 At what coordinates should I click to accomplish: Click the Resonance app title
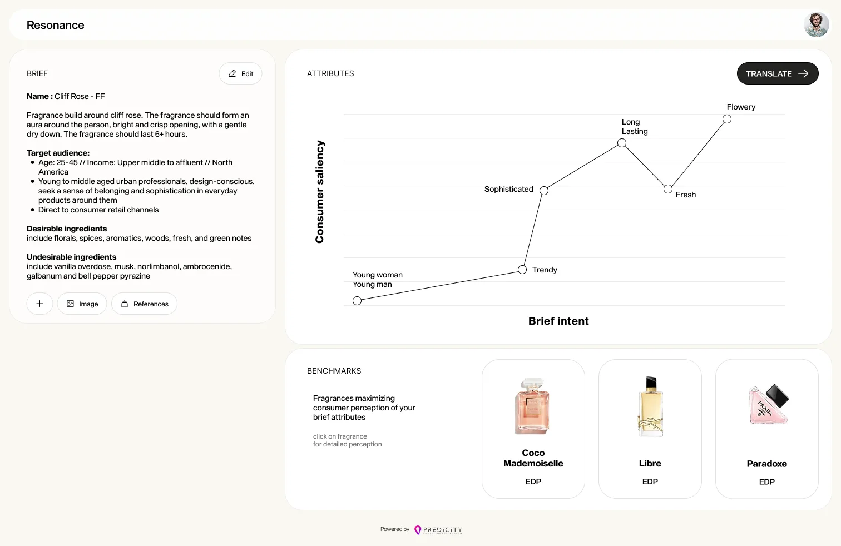(56, 25)
